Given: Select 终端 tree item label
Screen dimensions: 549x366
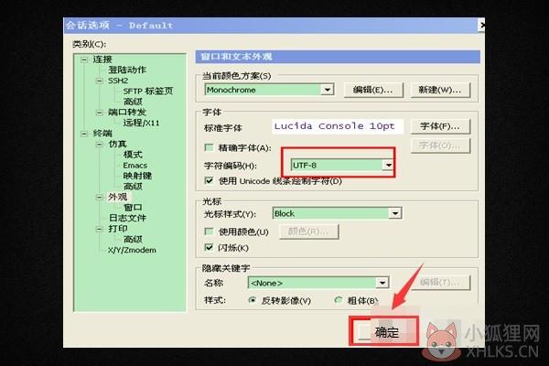Looking at the screenshot, I should (x=102, y=134).
